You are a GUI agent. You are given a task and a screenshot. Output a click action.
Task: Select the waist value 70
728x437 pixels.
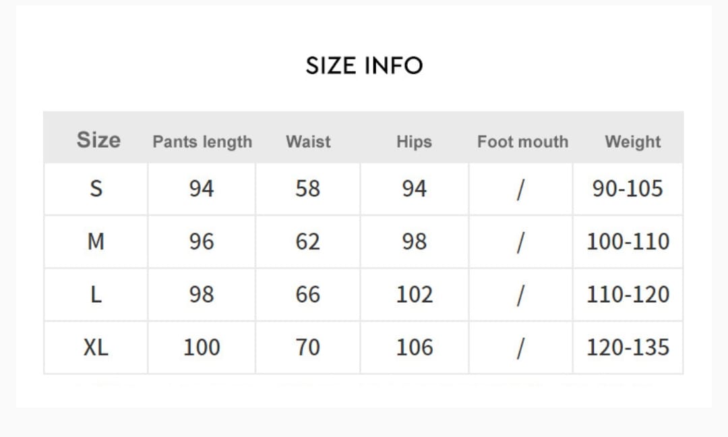click(x=308, y=347)
